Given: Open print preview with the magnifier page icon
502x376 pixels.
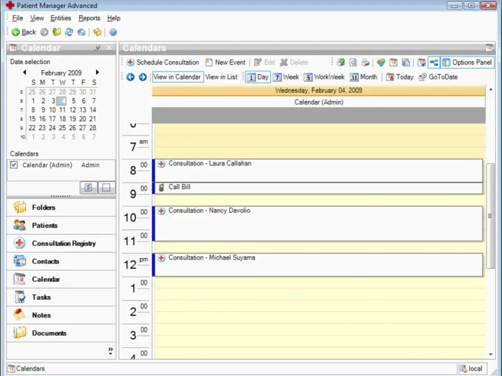Looking at the screenshot, I should pyautogui.click(x=353, y=63).
